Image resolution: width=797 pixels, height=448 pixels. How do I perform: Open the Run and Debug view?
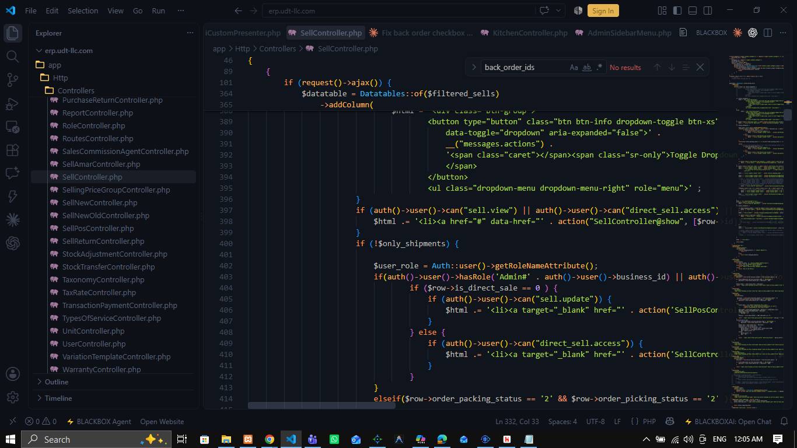(x=12, y=103)
